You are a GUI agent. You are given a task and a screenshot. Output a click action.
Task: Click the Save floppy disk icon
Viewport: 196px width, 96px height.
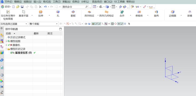[22, 7]
